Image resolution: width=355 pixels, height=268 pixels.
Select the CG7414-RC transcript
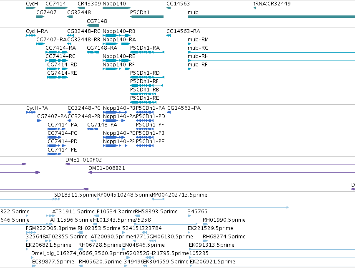57,61
